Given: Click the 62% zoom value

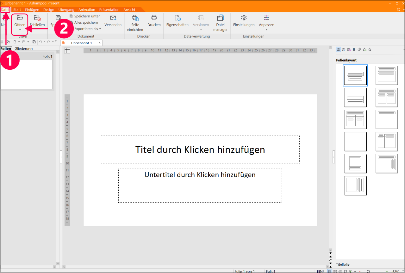Looking at the screenshot, I should tap(396, 272).
